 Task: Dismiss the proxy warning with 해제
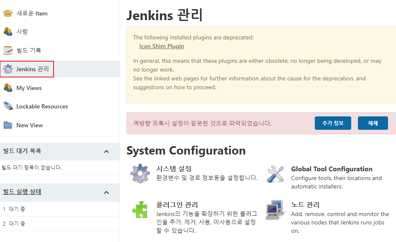coord(373,123)
